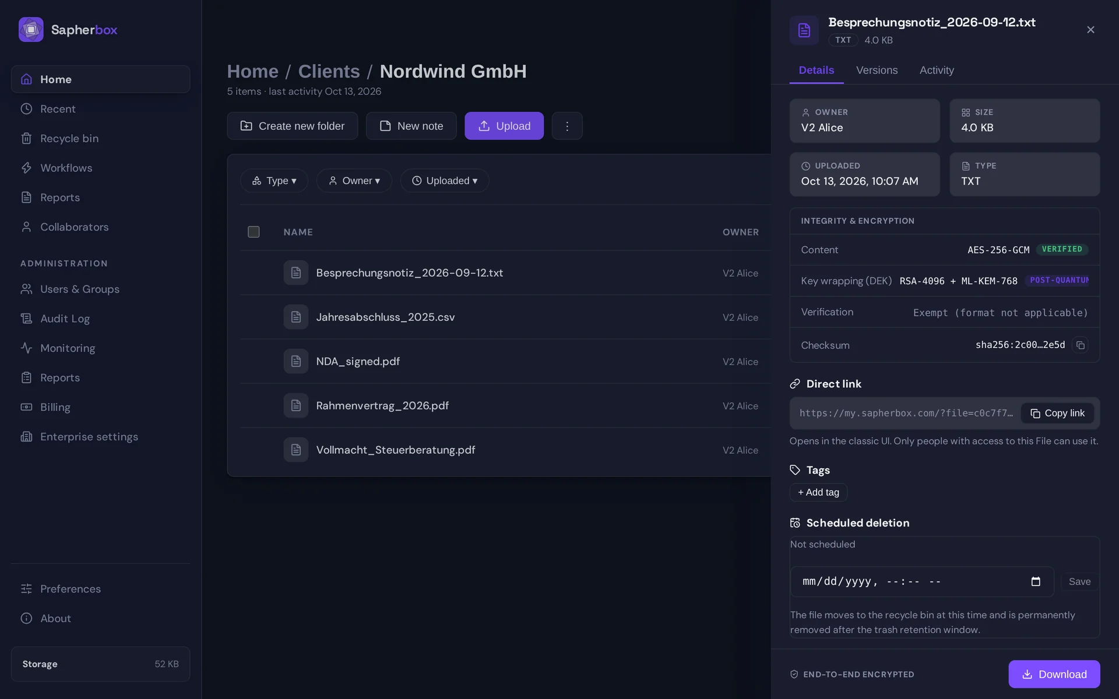The image size is (1119, 699).
Task: Click the New note button
Action: coord(411,126)
